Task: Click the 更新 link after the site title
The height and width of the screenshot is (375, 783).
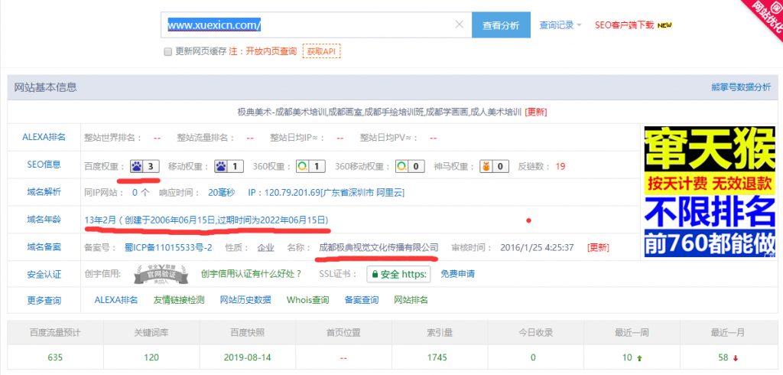Action: [x=536, y=112]
